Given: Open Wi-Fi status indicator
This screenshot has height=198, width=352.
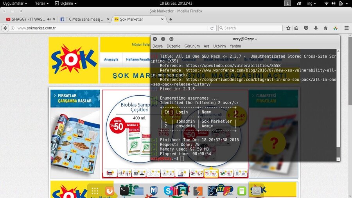Looking at the screenshot, I should click(x=326, y=3).
